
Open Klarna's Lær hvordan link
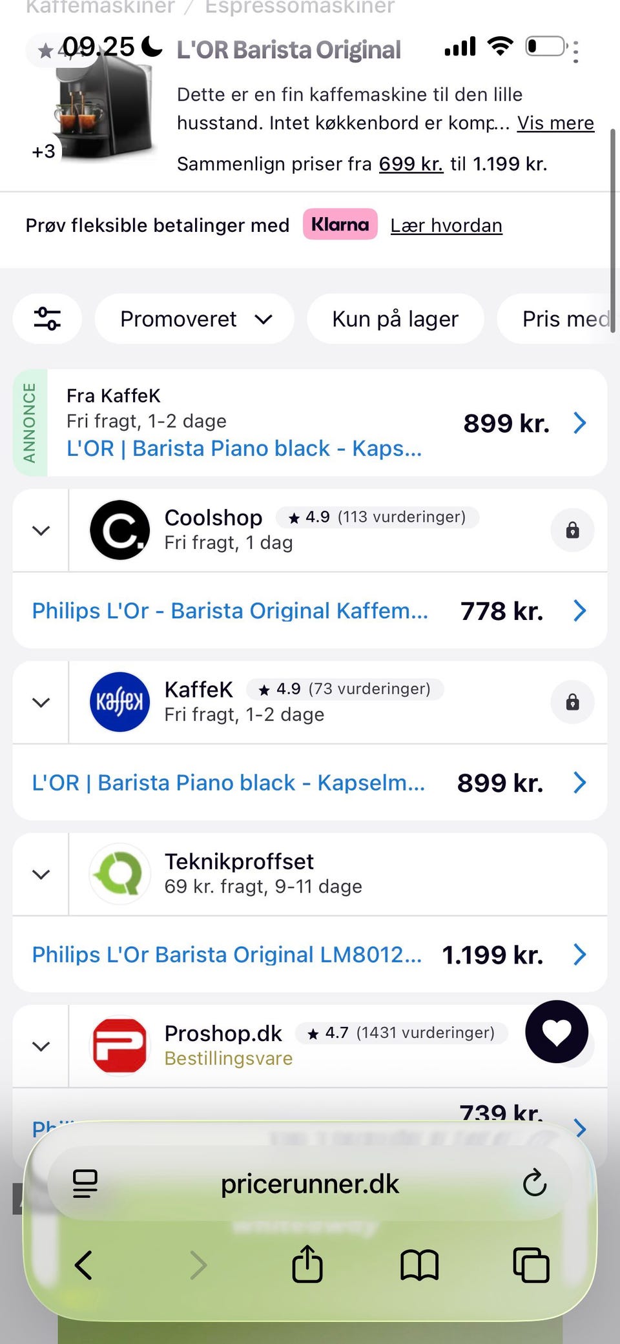coord(446,225)
